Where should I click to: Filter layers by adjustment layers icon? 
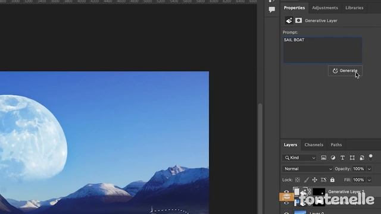(x=333, y=158)
